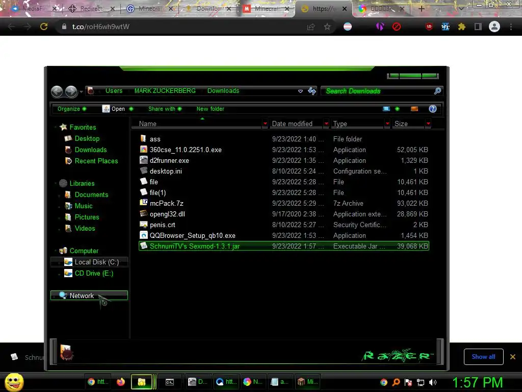
Task: Select the ass folder icon
Action: [143, 138]
